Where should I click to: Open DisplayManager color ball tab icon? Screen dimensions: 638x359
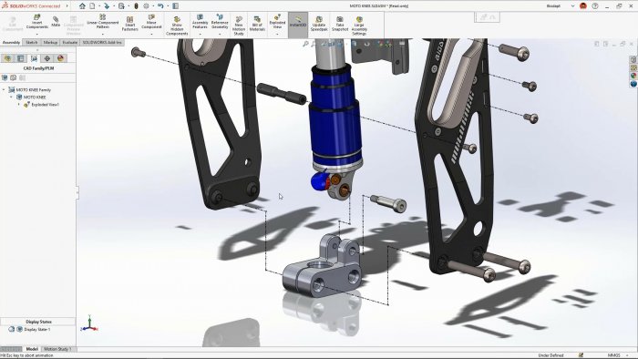pos(61,58)
